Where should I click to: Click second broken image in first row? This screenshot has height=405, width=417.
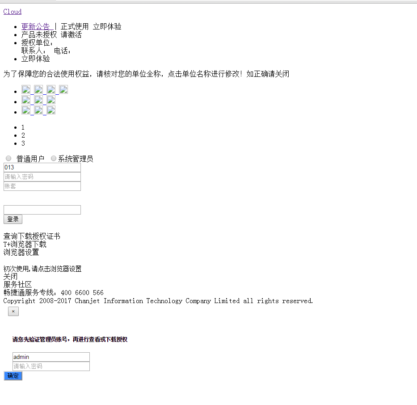tap(38, 89)
